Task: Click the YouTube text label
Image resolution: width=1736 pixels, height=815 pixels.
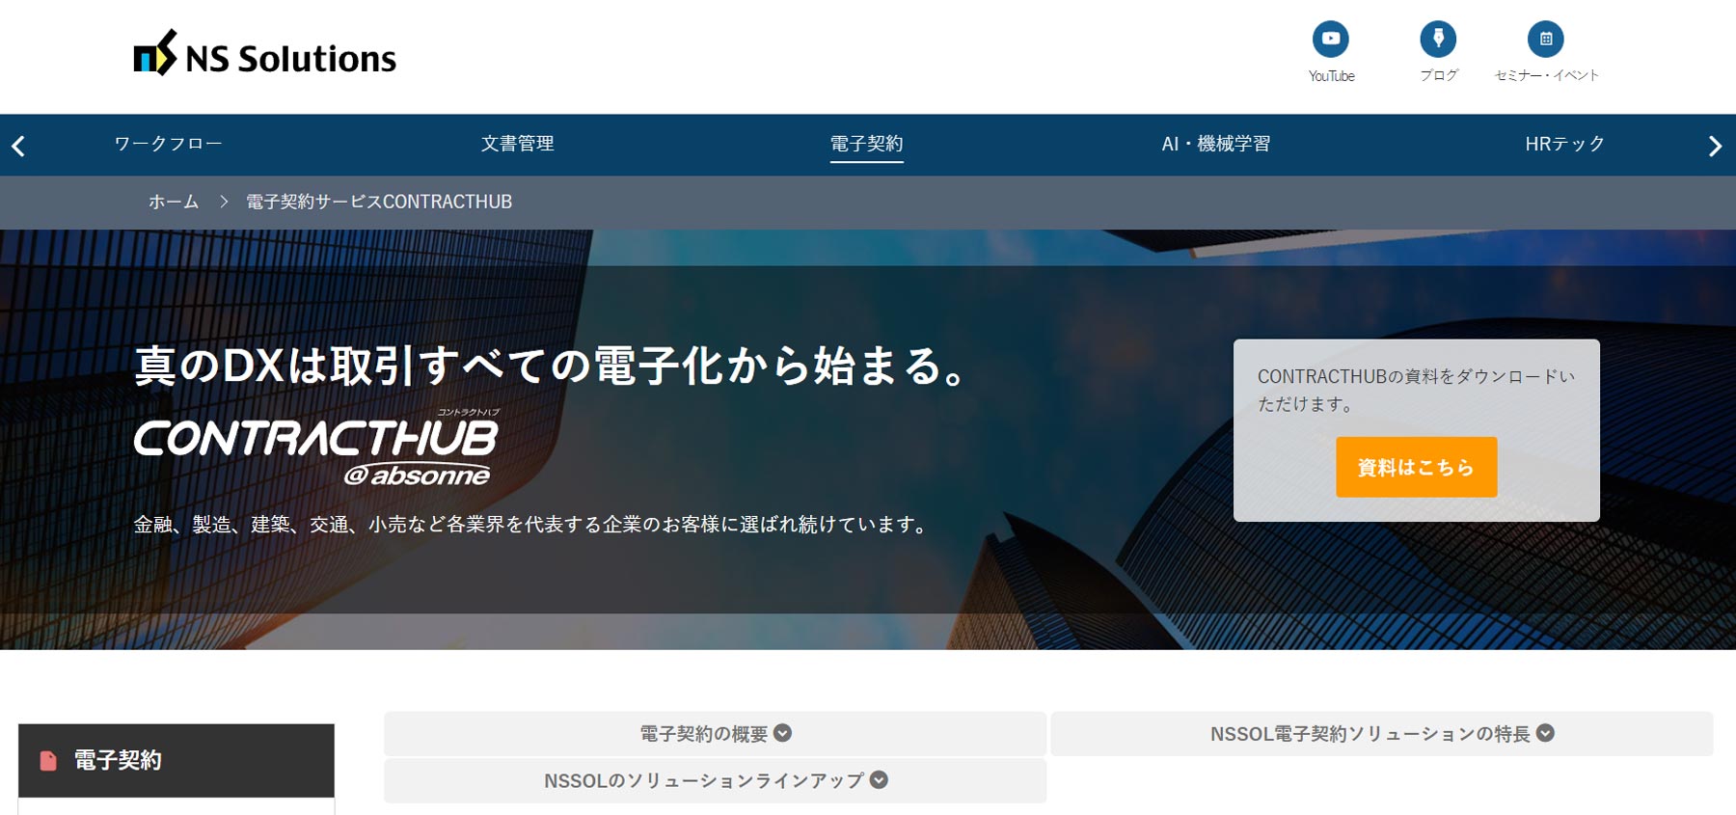Action: 1331,76
